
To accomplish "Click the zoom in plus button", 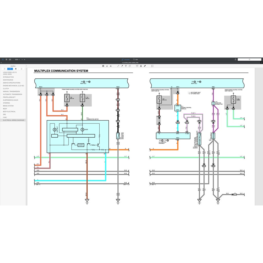I will coord(25,59).
